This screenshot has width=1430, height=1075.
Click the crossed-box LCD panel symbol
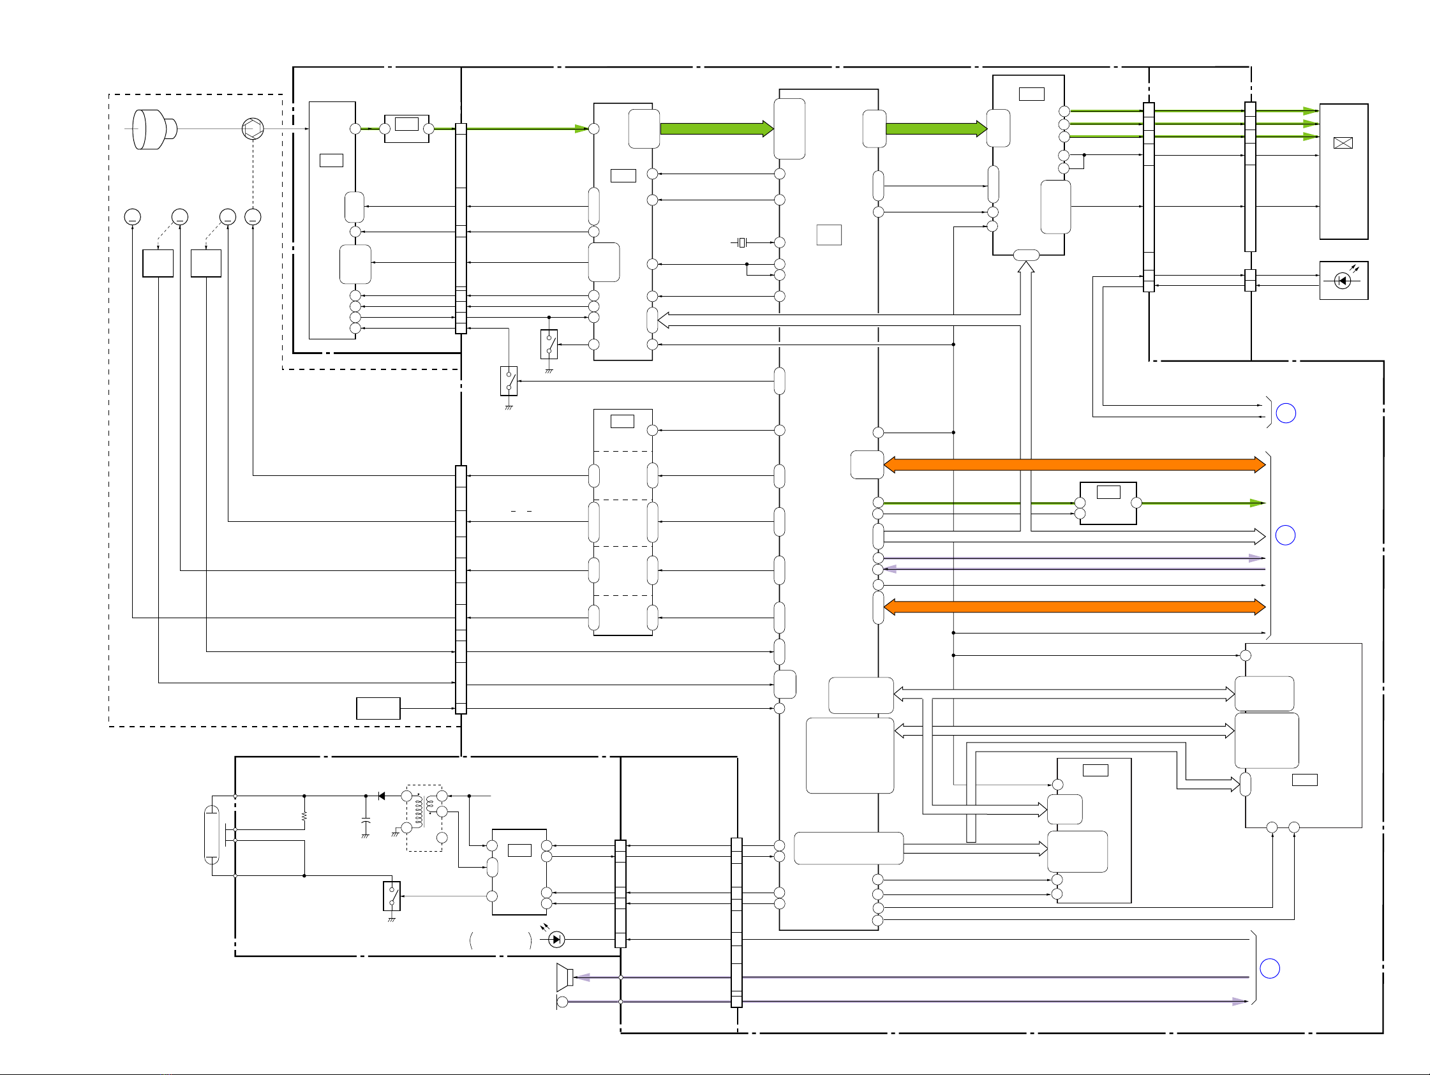(1343, 143)
